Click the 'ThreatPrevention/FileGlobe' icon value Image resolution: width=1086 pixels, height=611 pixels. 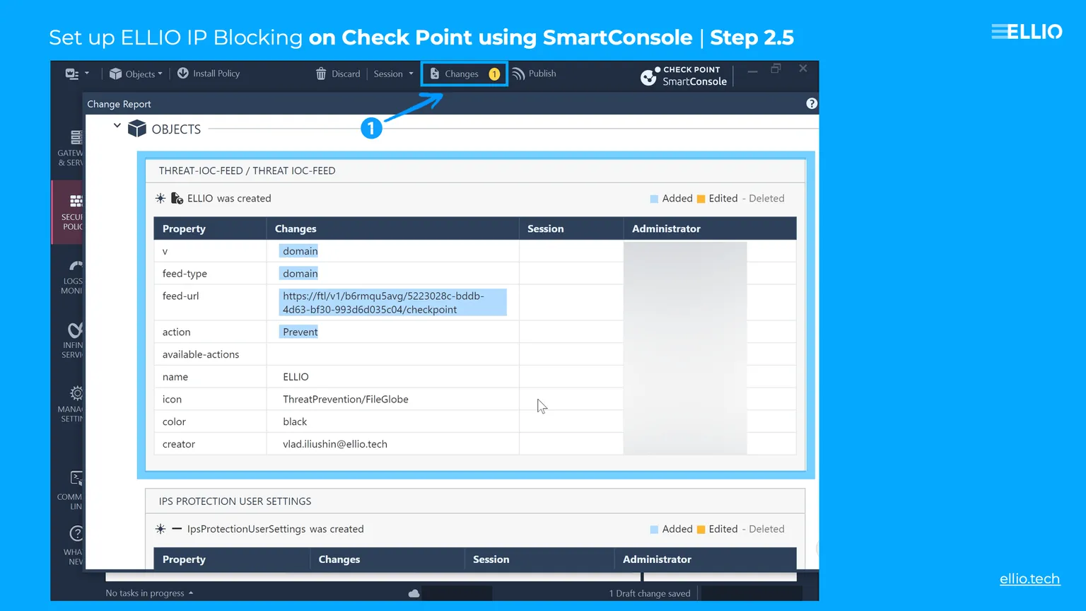pos(346,400)
